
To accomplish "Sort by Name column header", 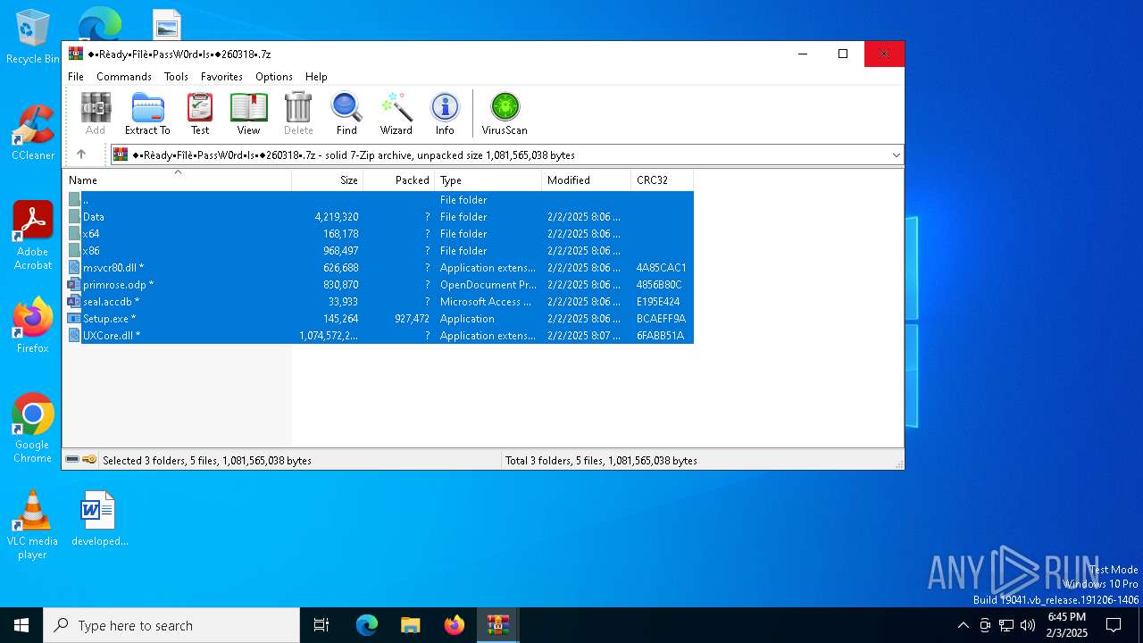I will (177, 180).
